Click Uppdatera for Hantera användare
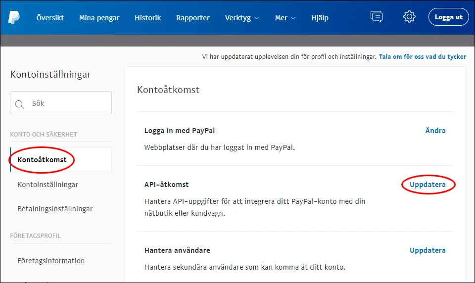The width and height of the screenshot is (475, 283). (x=427, y=250)
